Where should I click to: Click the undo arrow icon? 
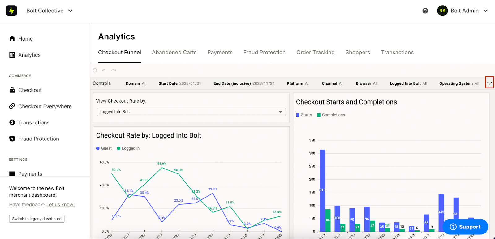click(104, 70)
